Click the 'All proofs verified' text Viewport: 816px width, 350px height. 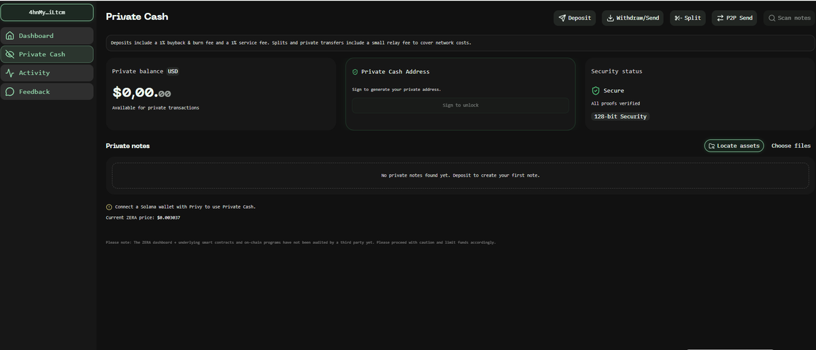pos(615,103)
